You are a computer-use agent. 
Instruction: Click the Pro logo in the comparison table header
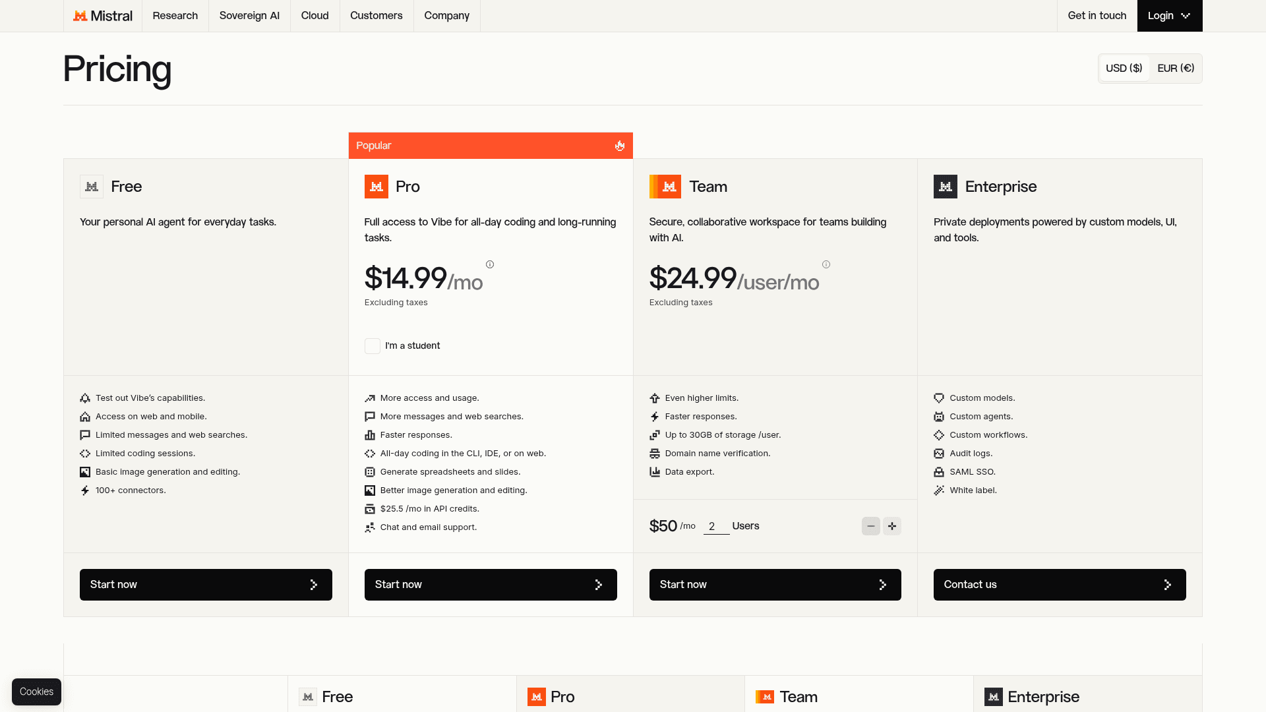click(537, 697)
